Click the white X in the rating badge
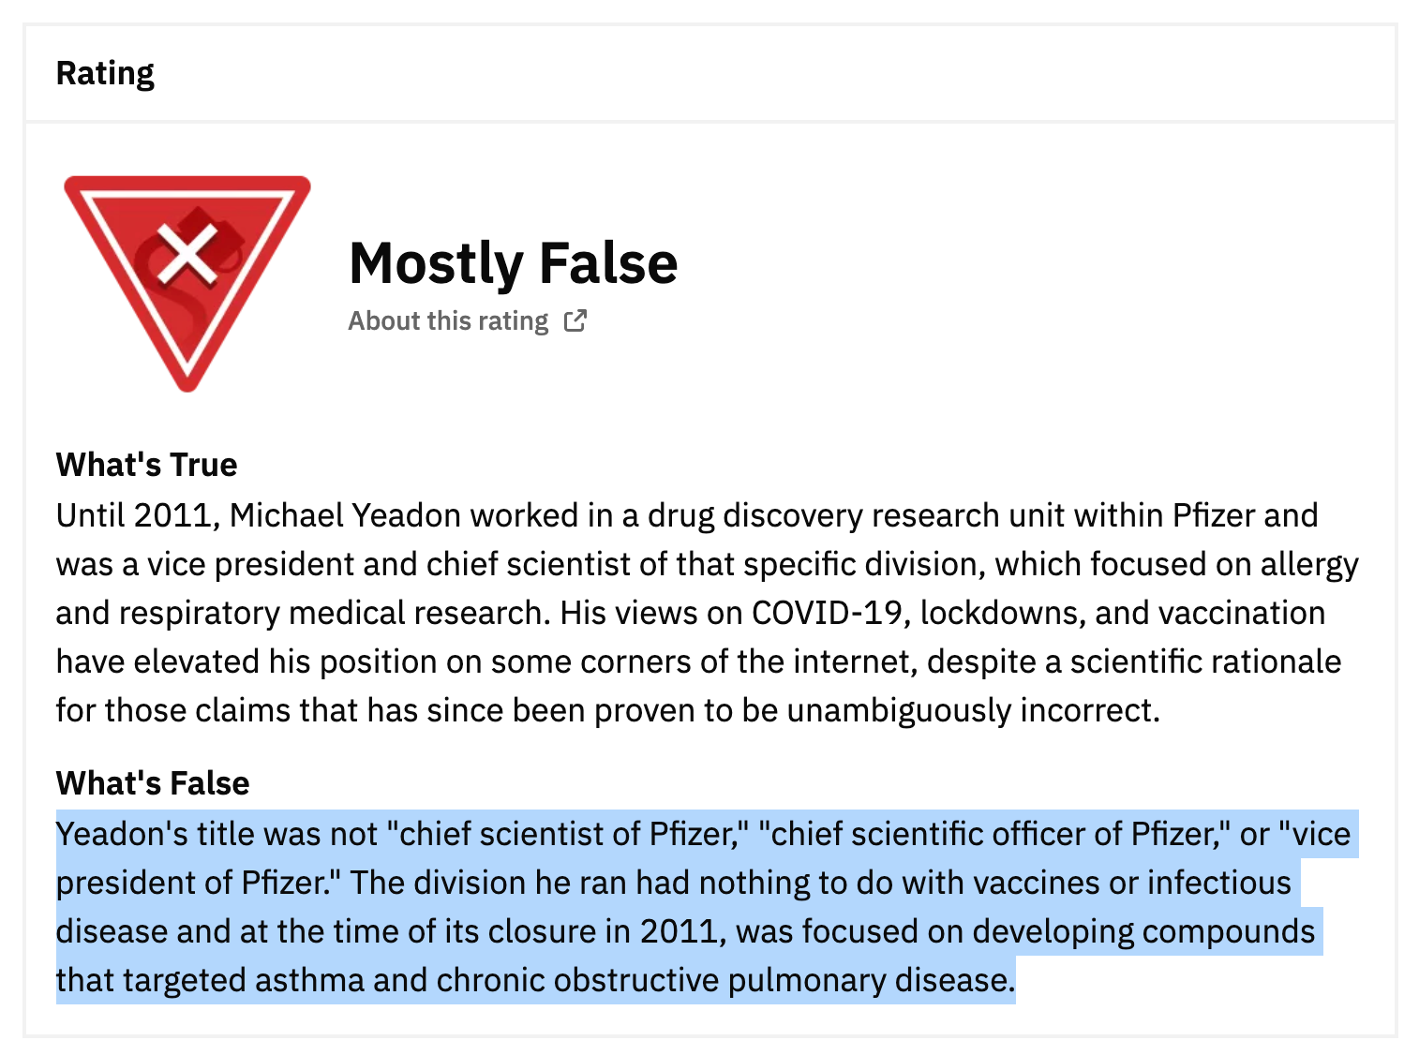1419x1055 pixels. click(x=187, y=254)
